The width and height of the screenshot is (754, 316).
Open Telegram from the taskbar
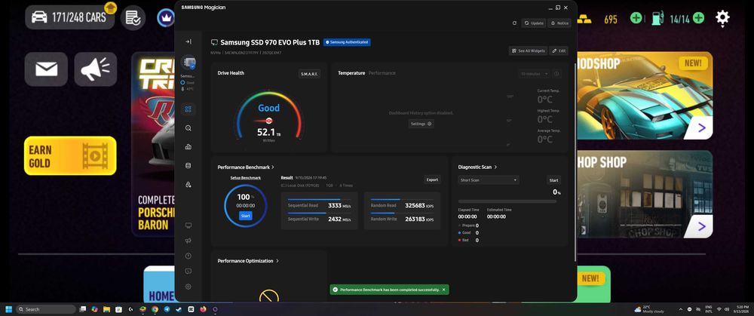167,309
